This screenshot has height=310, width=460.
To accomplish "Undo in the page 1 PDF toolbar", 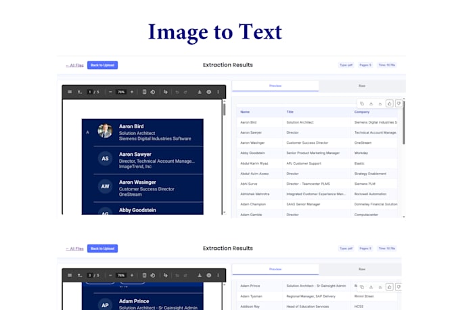I will [x=177, y=92].
